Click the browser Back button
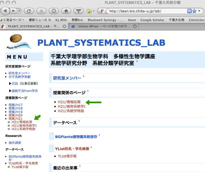Image resolution: width=205 pixels, height=172 pixels. pyautogui.click(x=6, y=11)
